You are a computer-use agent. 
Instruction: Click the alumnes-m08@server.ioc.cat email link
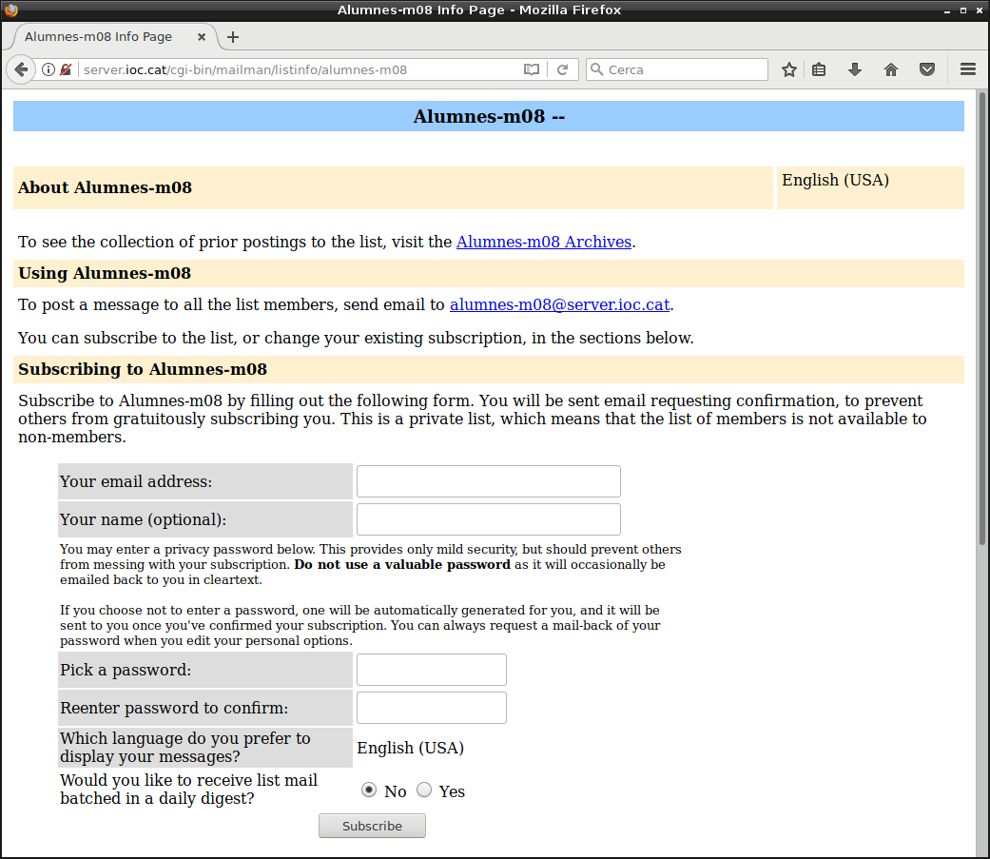pos(559,305)
